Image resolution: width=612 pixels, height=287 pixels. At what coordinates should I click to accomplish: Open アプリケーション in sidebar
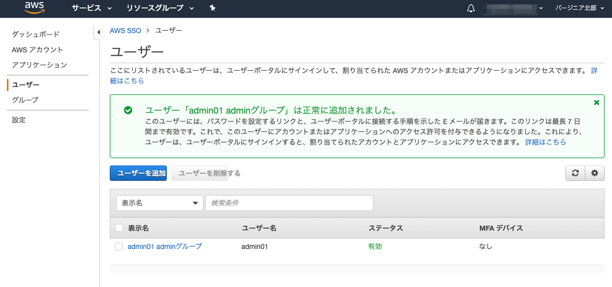39,65
